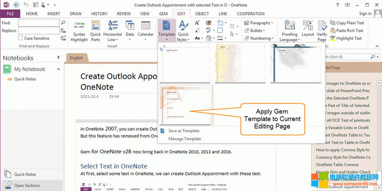Click the OneNote app icon in the title bar
Screen dimensions: 382x191
coord(6,4)
